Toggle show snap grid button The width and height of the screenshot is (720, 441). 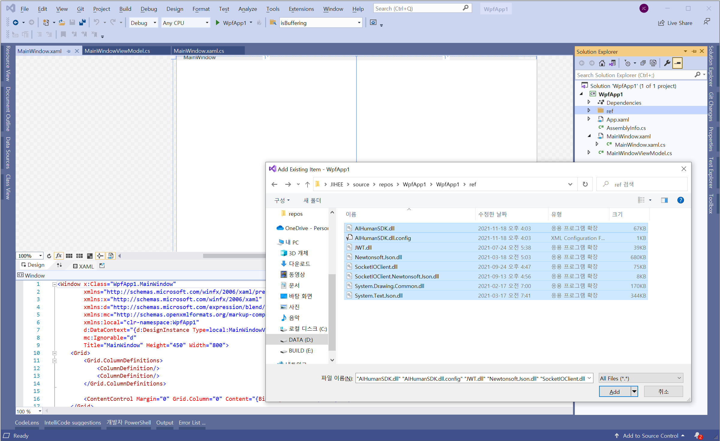coord(69,256)
